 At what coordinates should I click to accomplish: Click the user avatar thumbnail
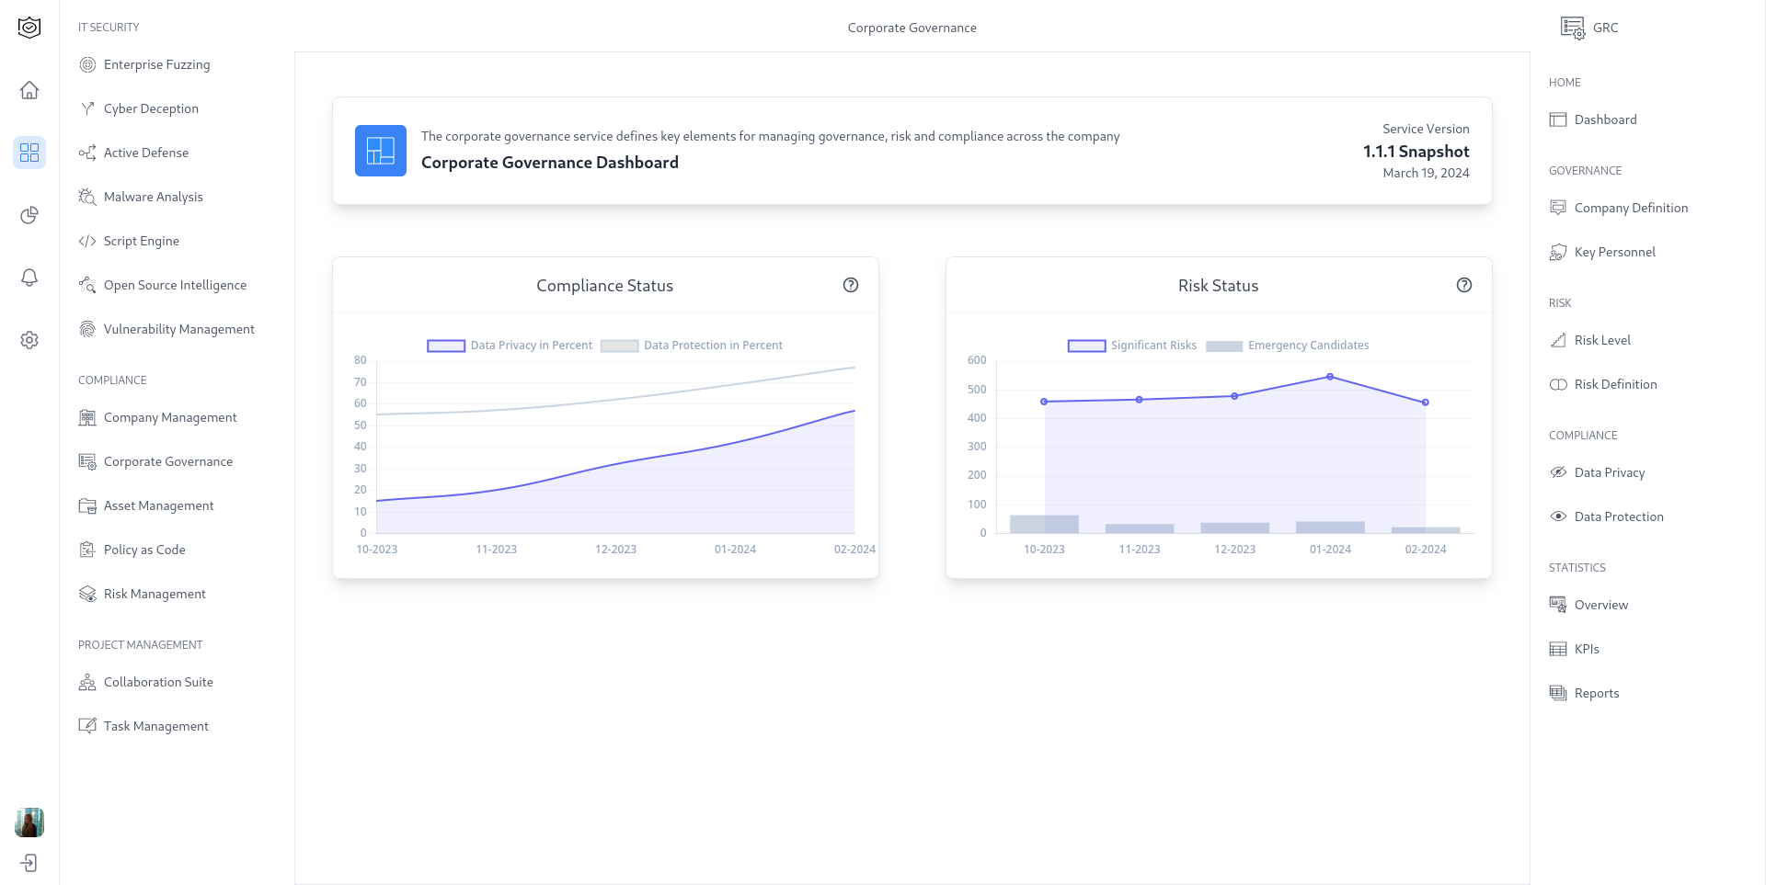29,823
